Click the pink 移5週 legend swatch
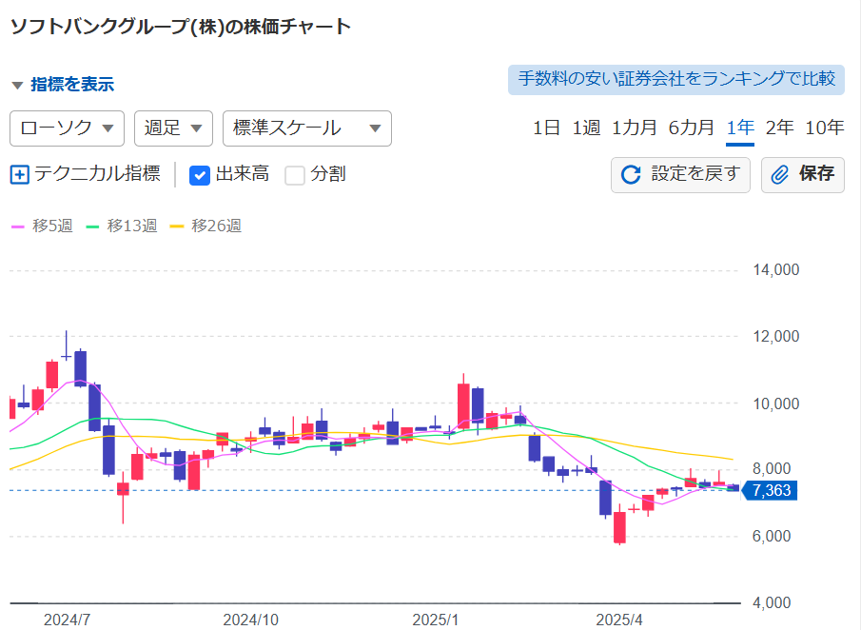This screenshot has width=861, height=630. pos(18,226)
